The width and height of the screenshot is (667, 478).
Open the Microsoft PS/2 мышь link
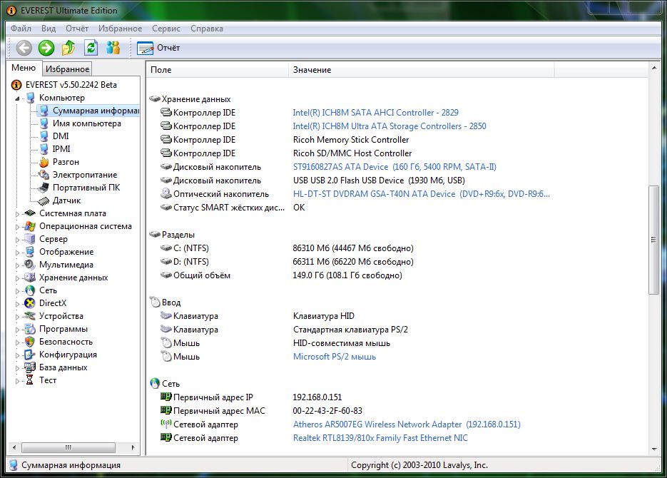pos(335,357)
